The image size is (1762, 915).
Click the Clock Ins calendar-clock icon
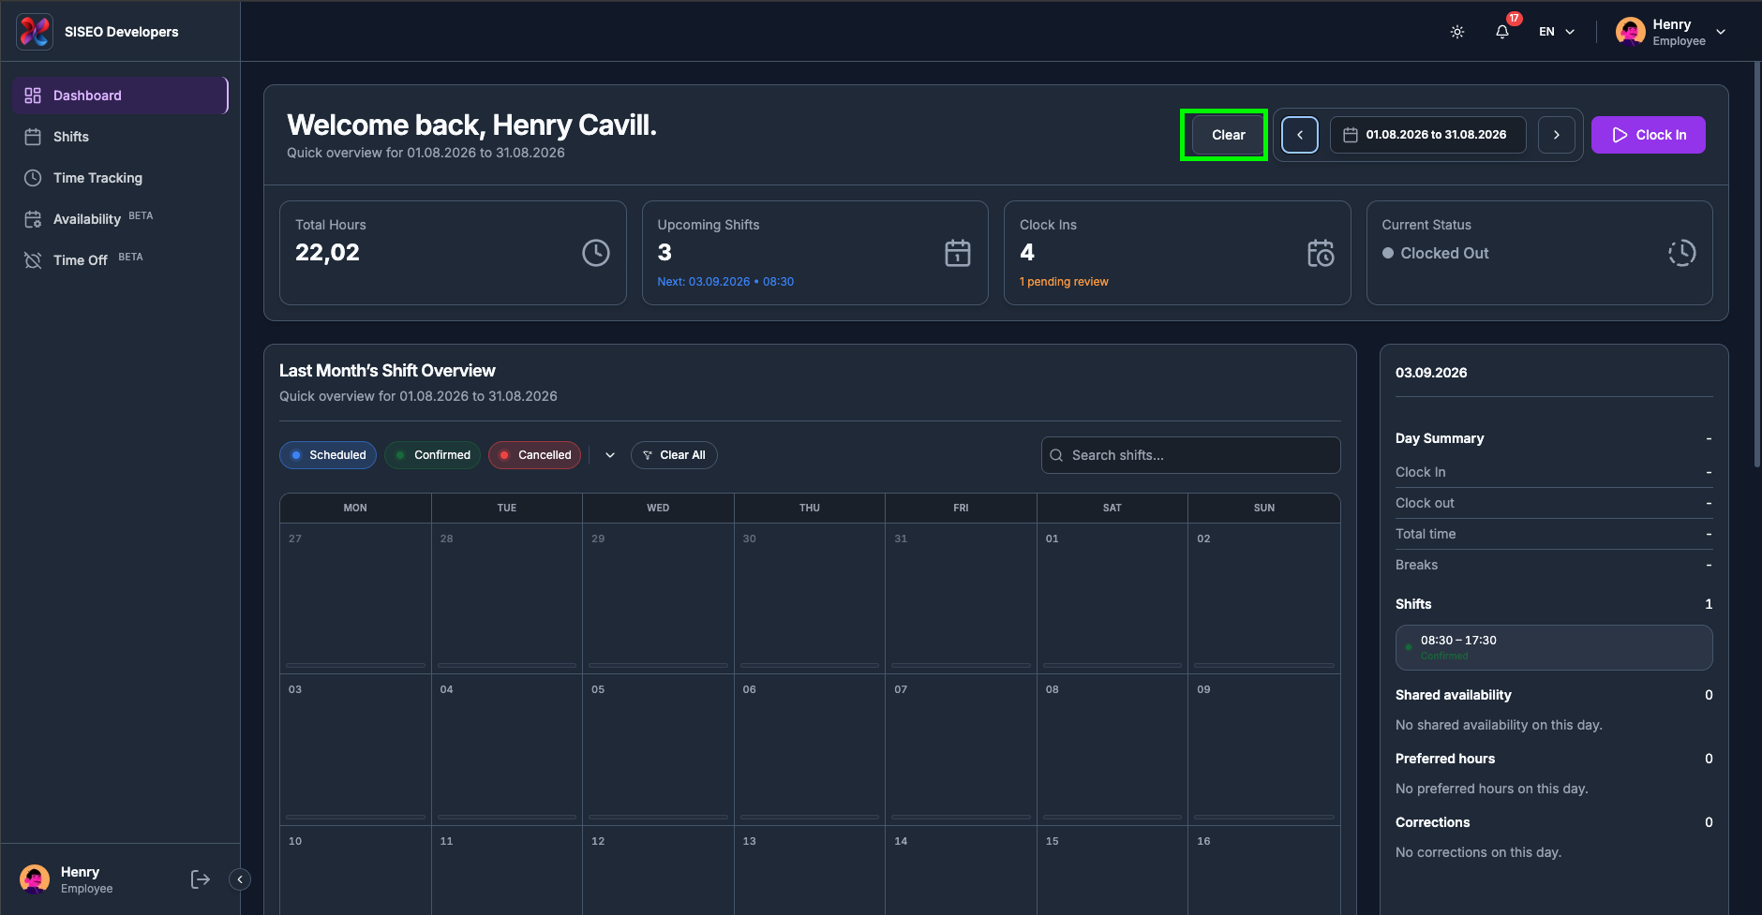click(x=1321, y=253)
